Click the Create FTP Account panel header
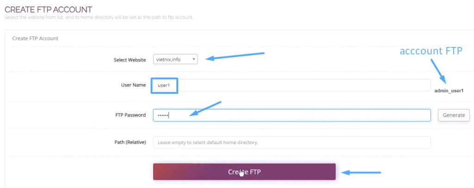 35,38
